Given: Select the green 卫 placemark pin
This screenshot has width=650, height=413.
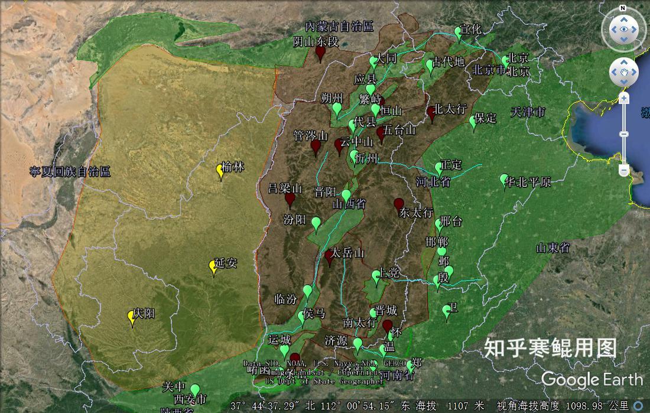Looking at the screenshot, I should coord(446,311).
